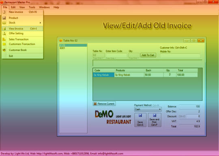Open Customers Transaction menu entry
Screen dimensions: 219x156
[x=22, y=44]
